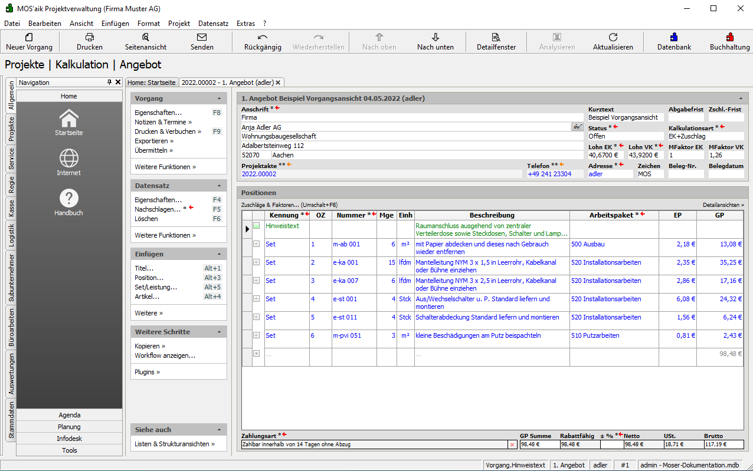Click the Senden envelope icon
This screenshot has height=471, width=753.
click(x=202, y=37)
